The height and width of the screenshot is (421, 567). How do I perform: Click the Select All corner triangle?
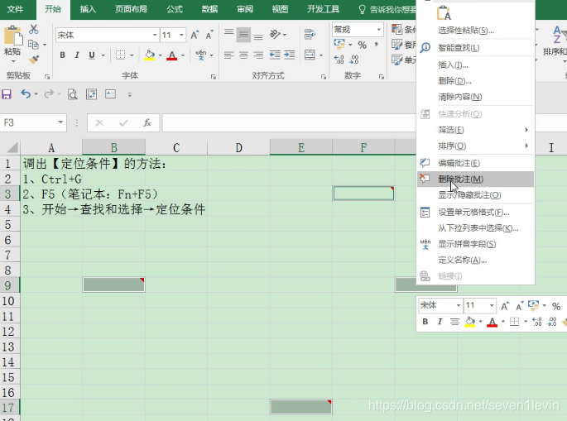[x=12, y=147]
